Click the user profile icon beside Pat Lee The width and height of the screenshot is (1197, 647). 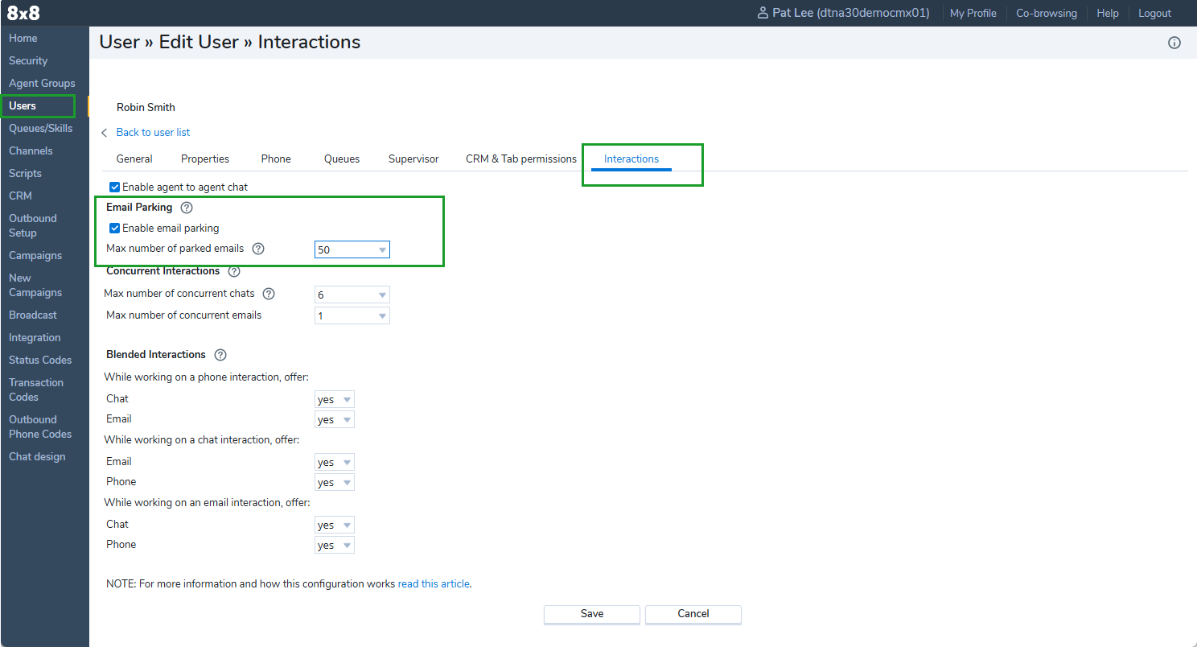(x=763, y=13)
